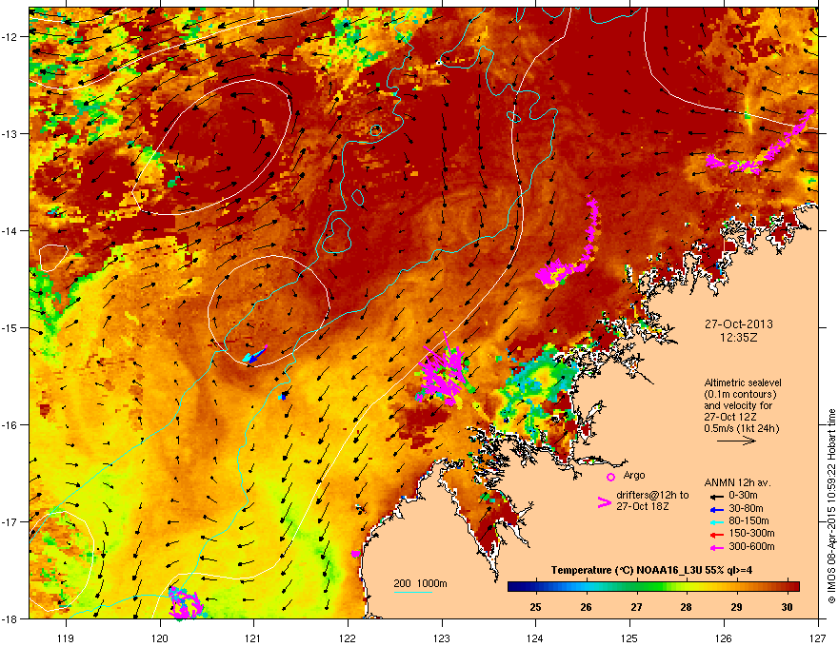
Task: Click the magenta 300-600m arrow in ANMN legend
Action: point(716,548)
